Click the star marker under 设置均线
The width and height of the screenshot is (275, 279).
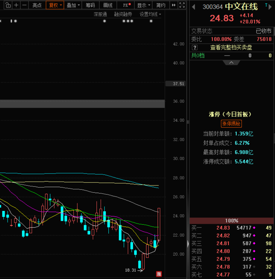151,21
